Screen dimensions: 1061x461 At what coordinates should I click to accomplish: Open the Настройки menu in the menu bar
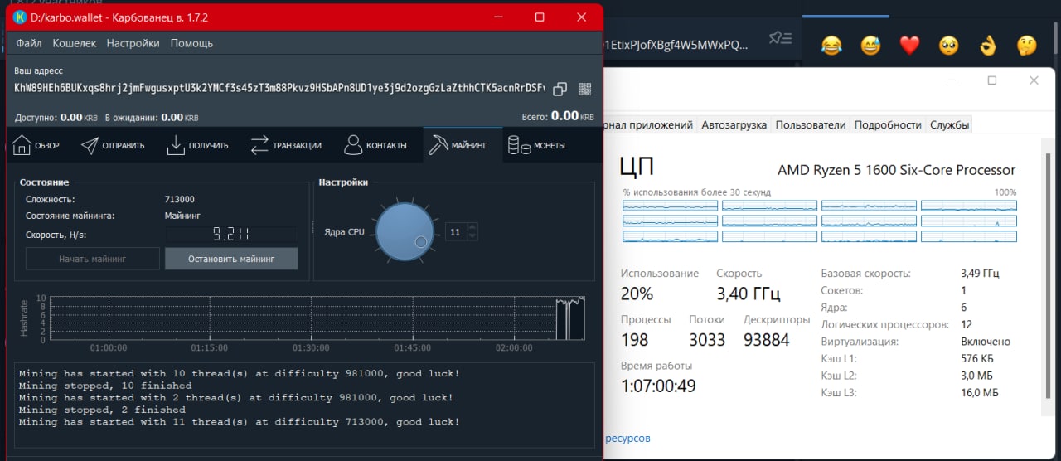133,43
